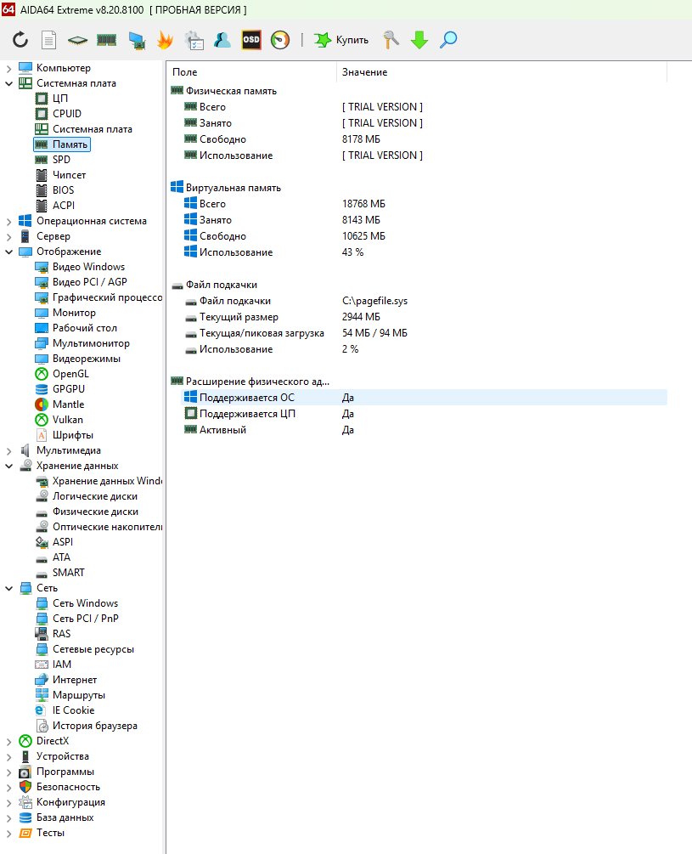This screenshot has width=692, height=854.
Task: Click the magnifier search icon
Action: point(448,40)
